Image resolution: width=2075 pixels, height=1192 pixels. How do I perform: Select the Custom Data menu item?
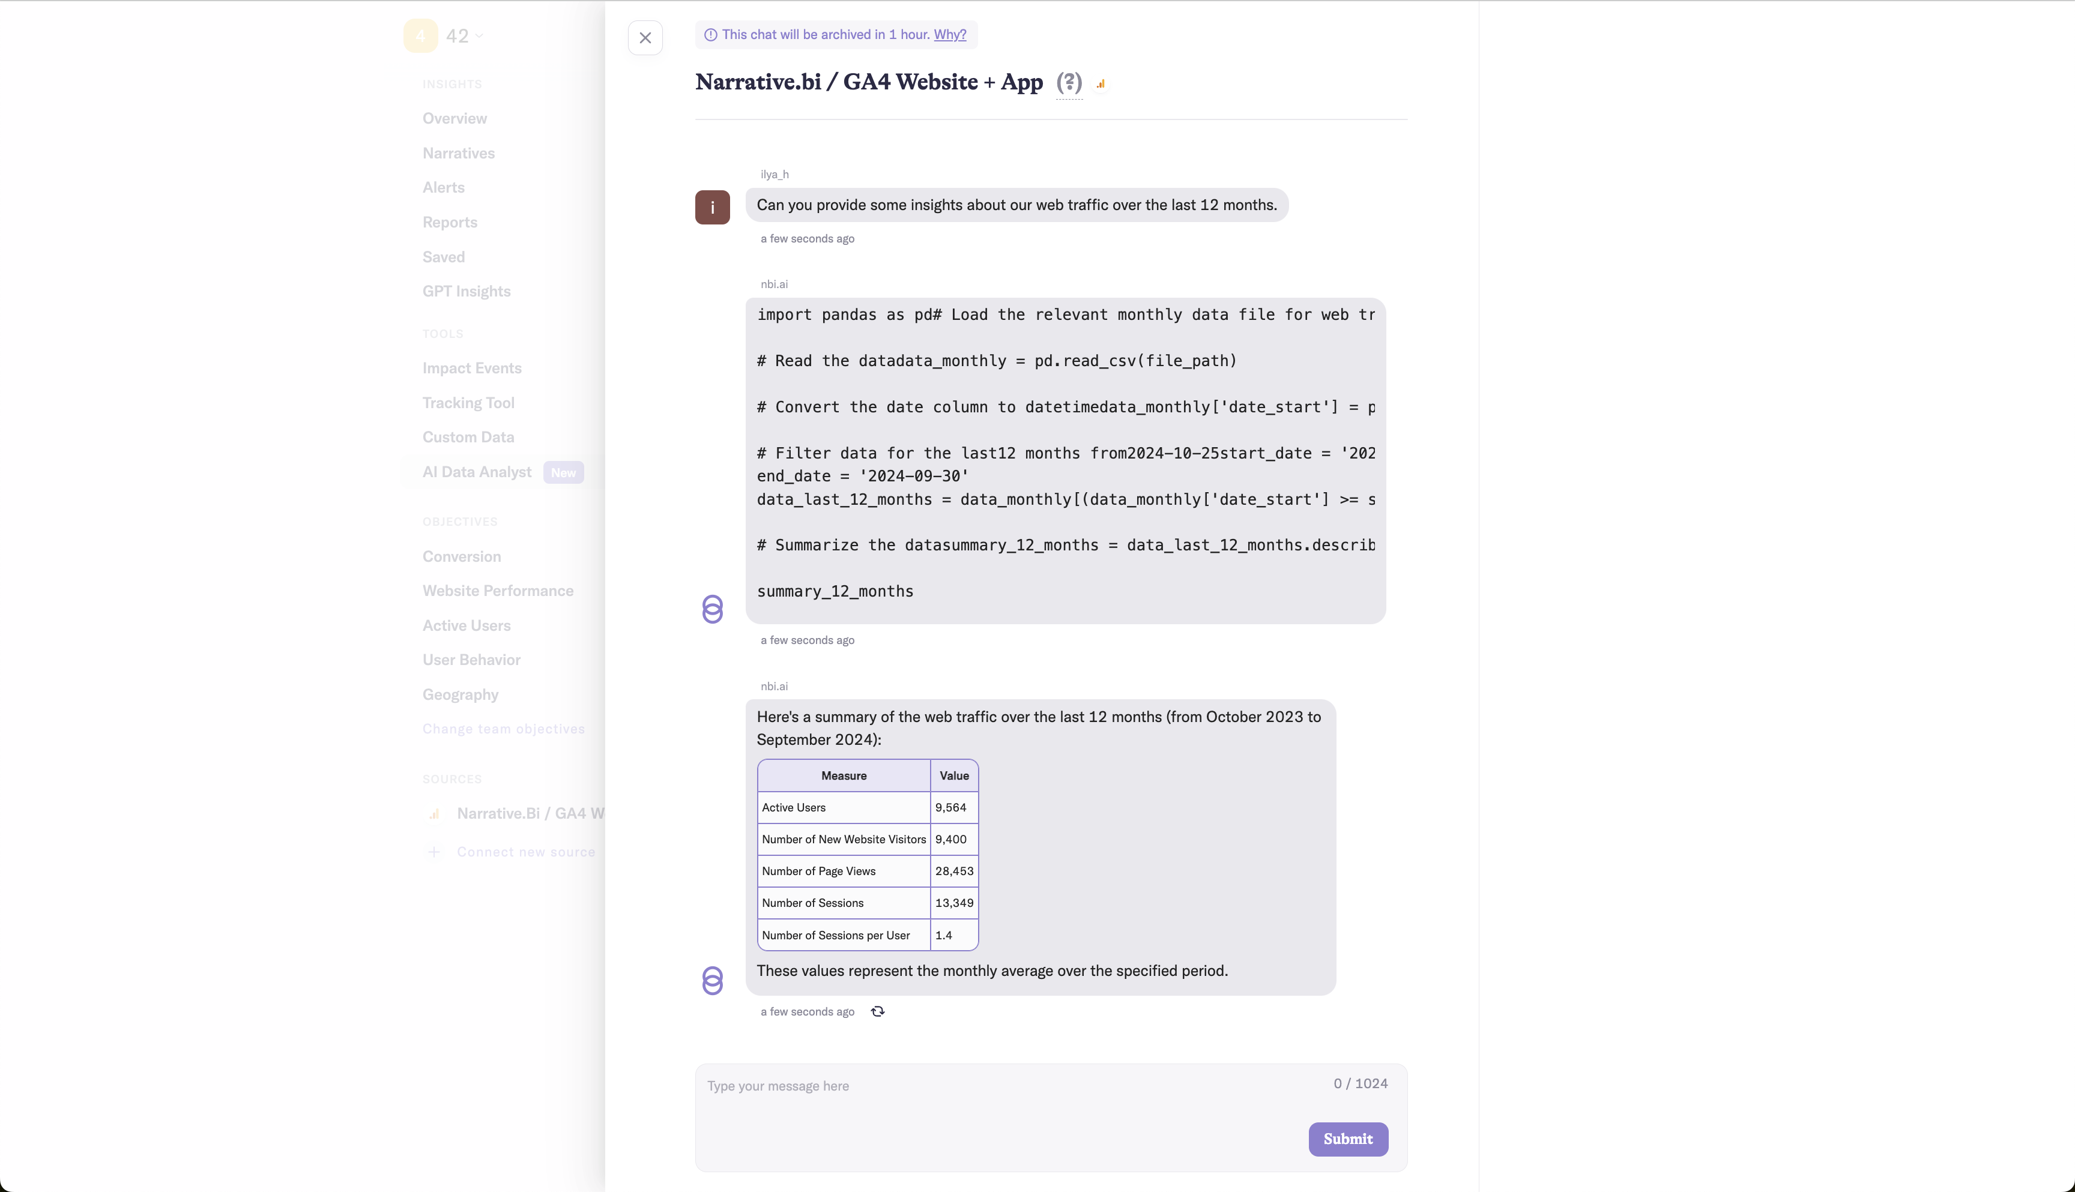click(468, 436)
